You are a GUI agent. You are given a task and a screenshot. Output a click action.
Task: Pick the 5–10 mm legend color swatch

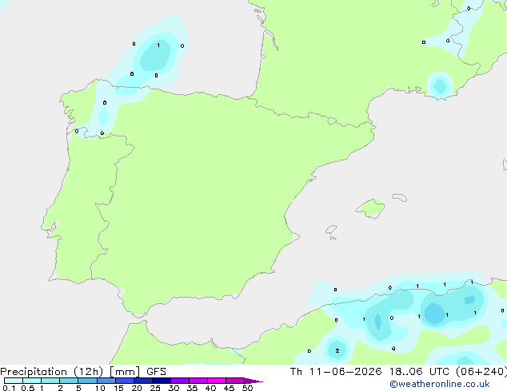pyautogui.click(x=87, y=381)
